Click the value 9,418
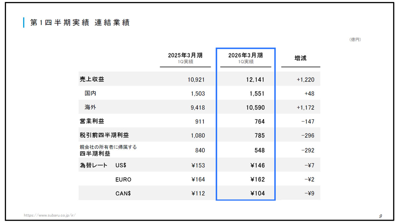 click(198, 108)
